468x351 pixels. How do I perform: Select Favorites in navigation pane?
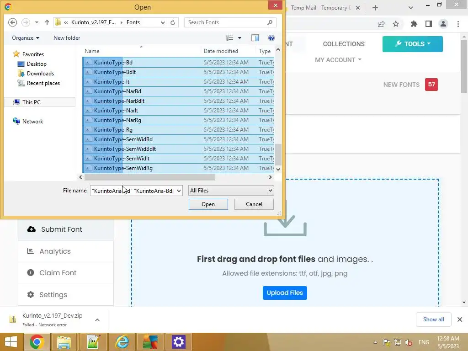coord(29,54)
